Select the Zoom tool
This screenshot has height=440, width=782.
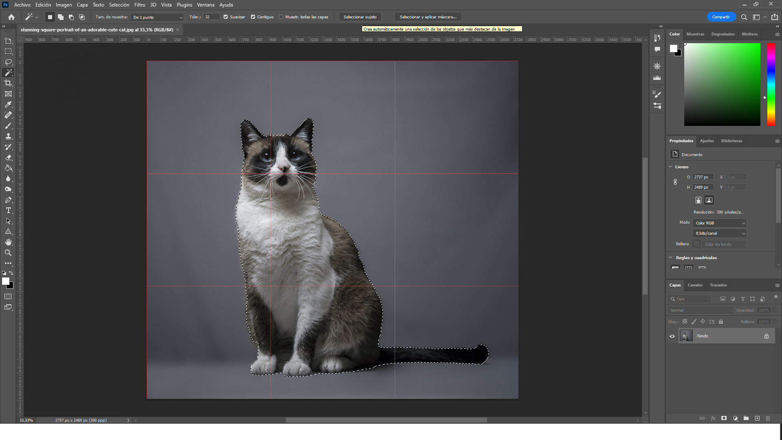(8, 253)
